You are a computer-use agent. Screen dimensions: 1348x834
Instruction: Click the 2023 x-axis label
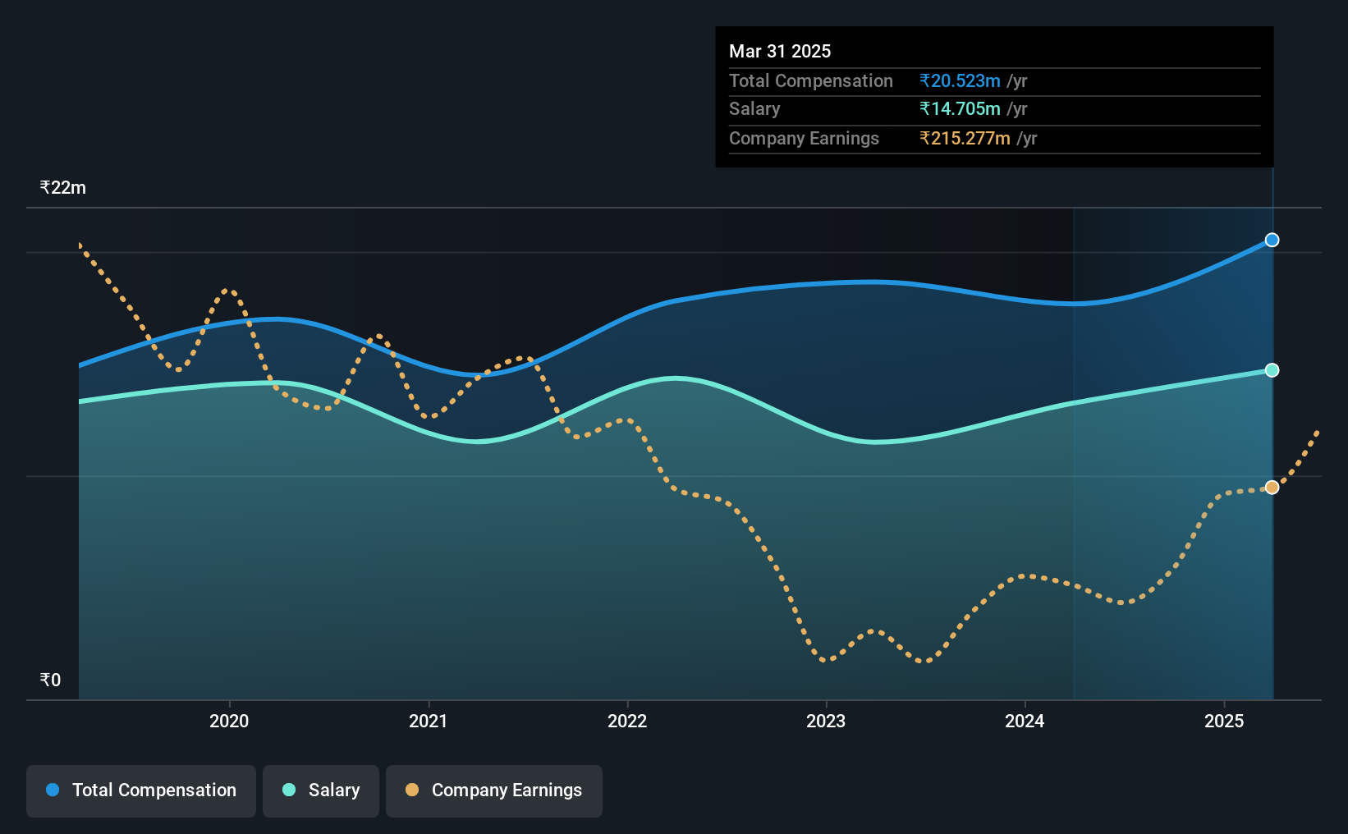coord(826,721)
